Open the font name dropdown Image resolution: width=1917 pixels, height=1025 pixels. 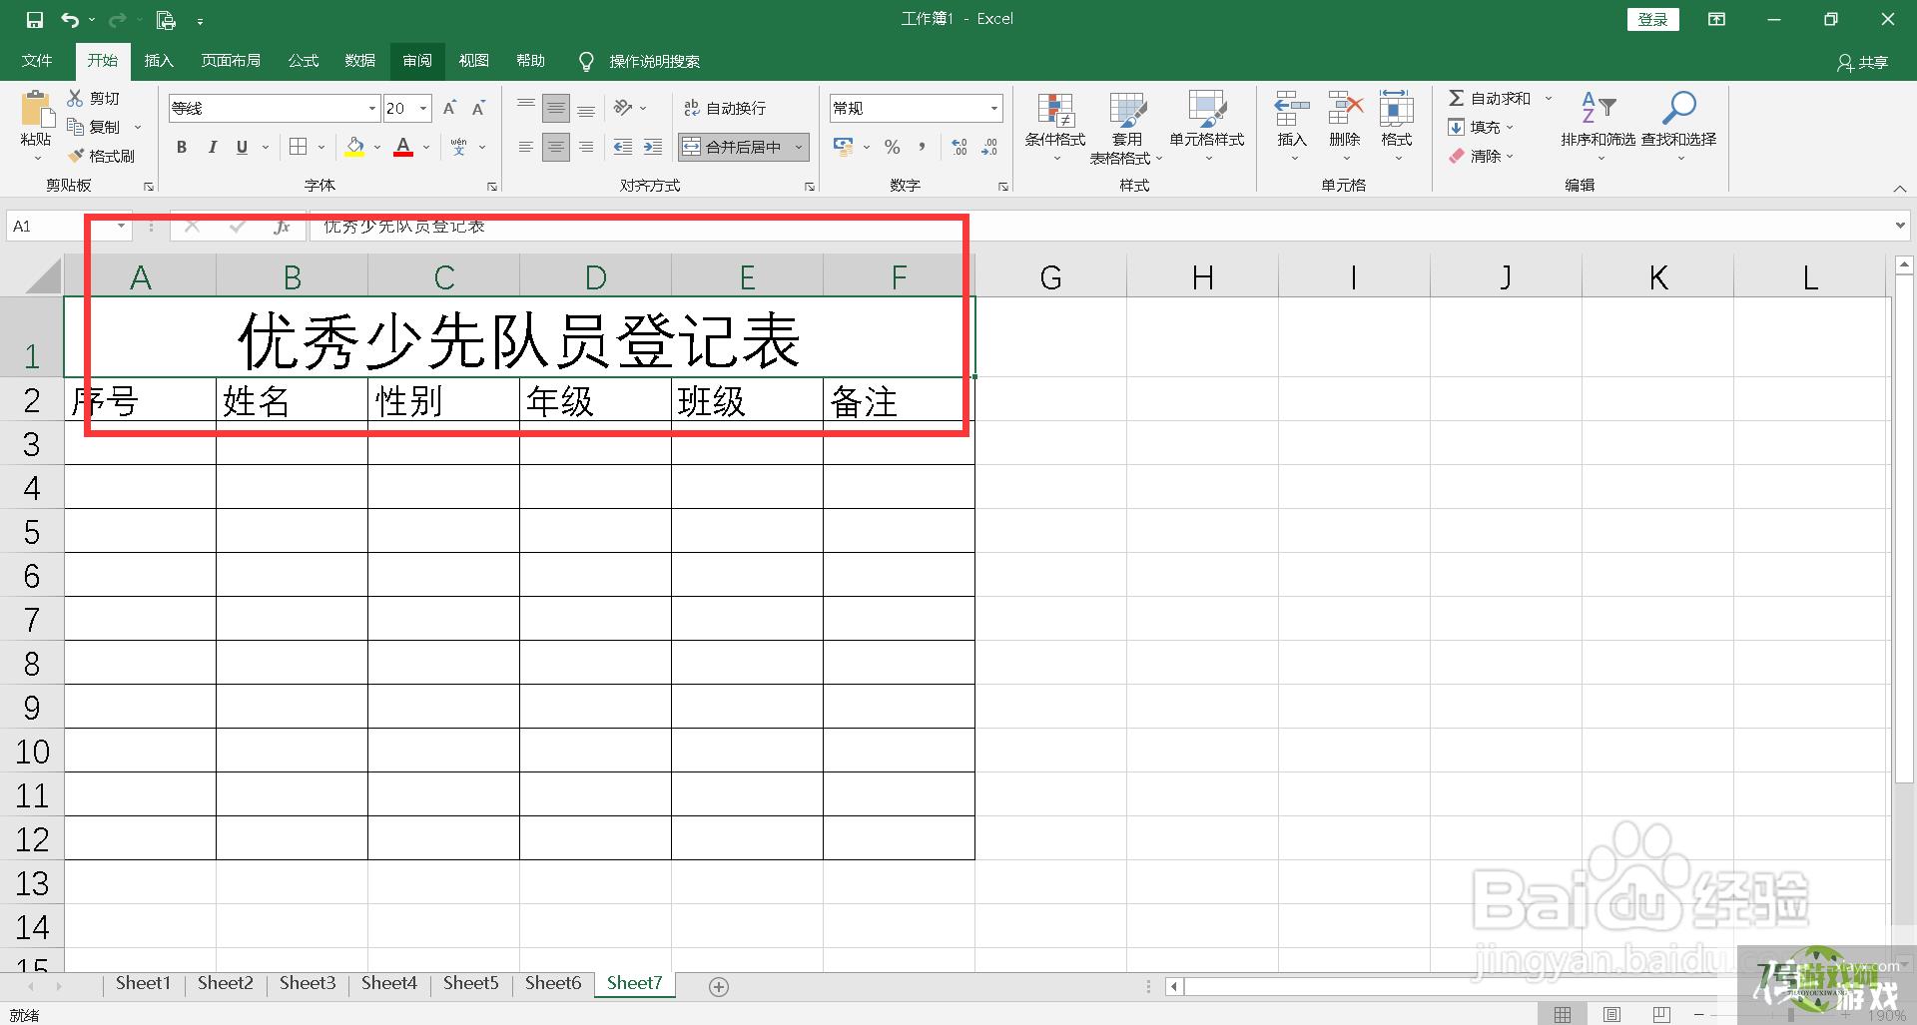click(x=372, y=108)
